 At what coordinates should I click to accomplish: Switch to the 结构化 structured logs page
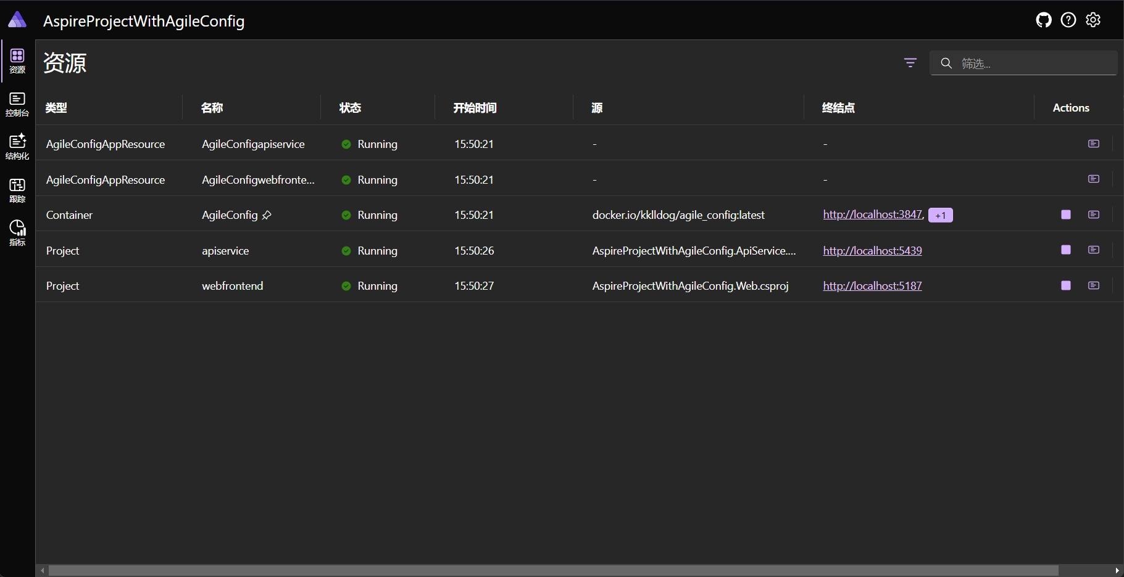pyautogui.click(x=17, y=147)
